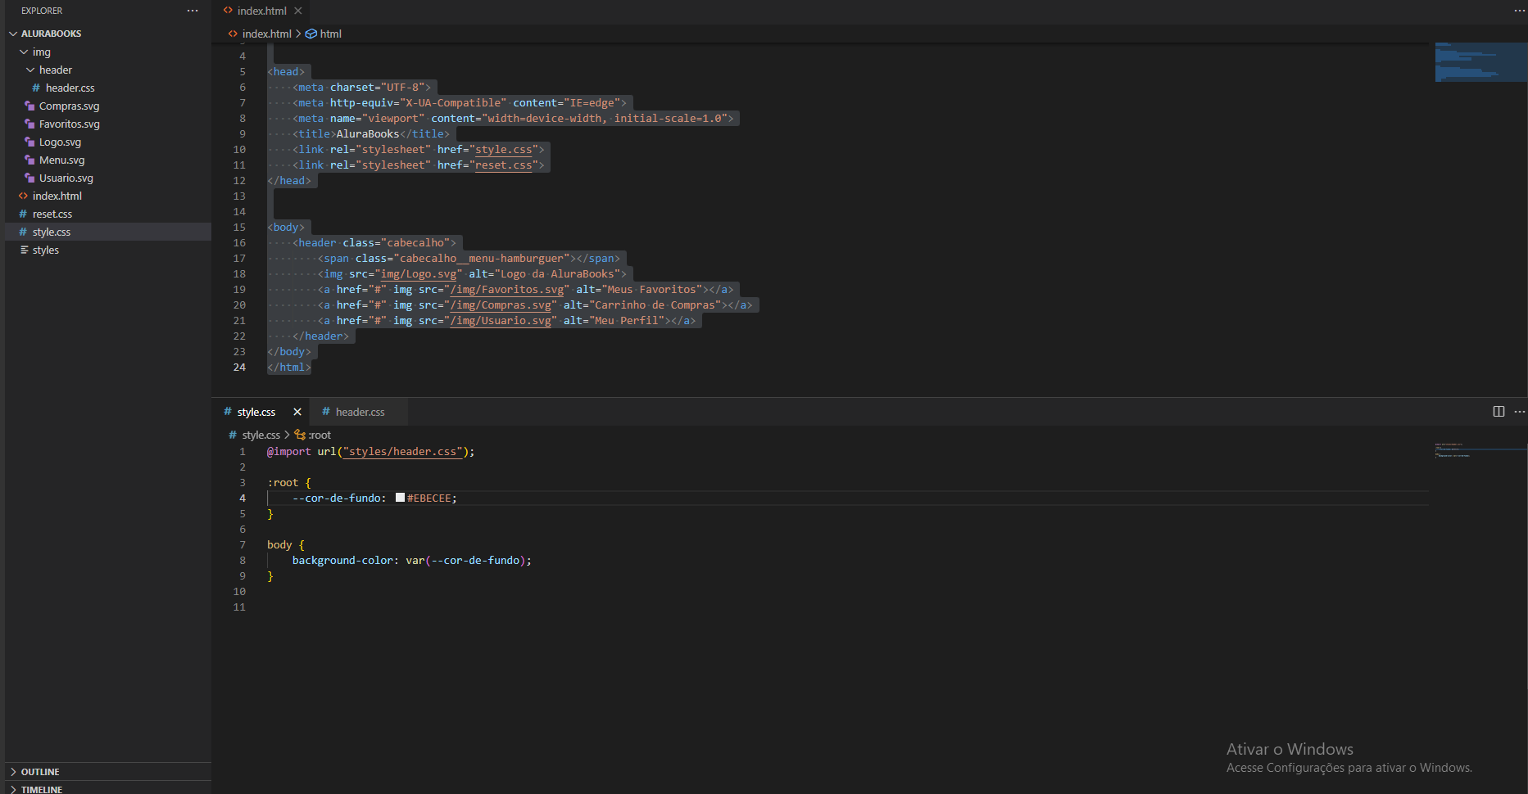Place cursor on background-color property
1528x794 pixels.
click(342, 560)
